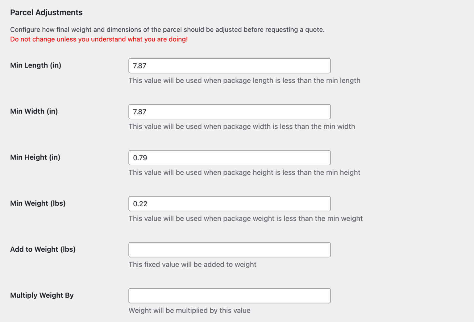Click the Min Width input field

point(229,112)
